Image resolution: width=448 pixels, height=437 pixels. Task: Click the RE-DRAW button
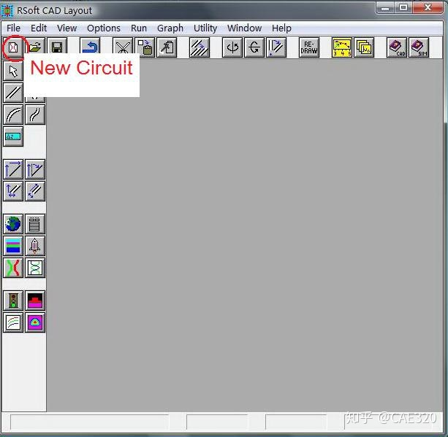click(x=309, y=47)
